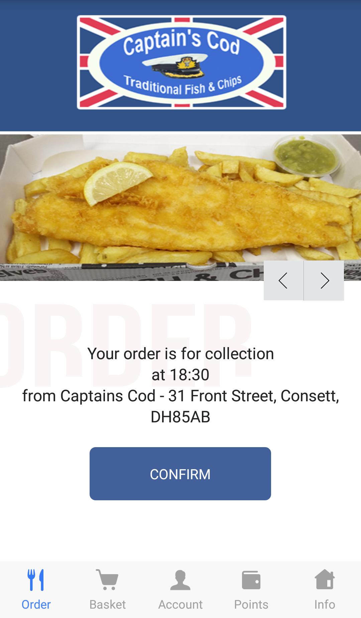Open the shopping cart Basket icon
Viewport: 361px width, 618px height.
[107, 580]
